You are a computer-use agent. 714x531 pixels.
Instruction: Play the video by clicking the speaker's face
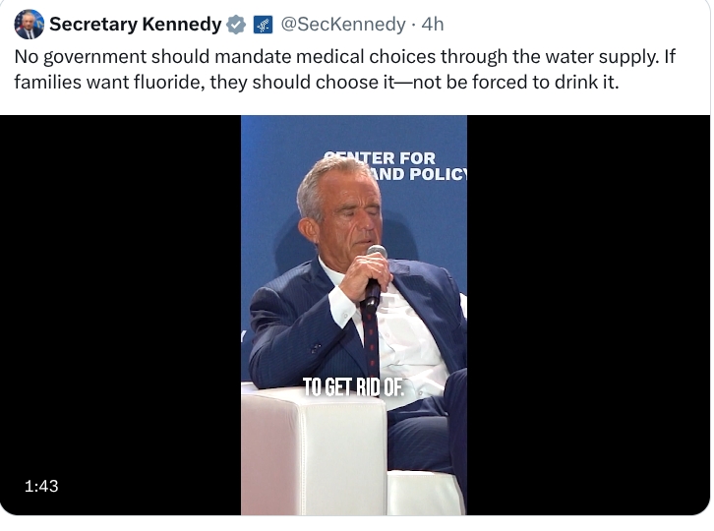click(x=340, y=211)
